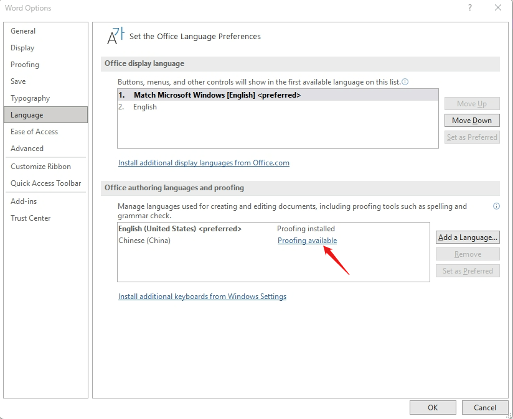Click the info icon beside authoring languages description
This screenshot has width=513, height=419.
[496, 206]
